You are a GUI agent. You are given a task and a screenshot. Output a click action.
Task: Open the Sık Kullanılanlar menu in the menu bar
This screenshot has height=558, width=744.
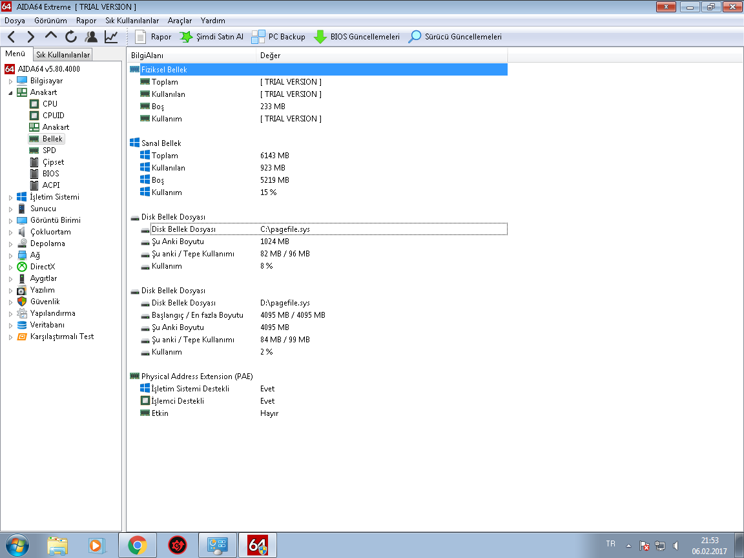(x=132, y=21)
